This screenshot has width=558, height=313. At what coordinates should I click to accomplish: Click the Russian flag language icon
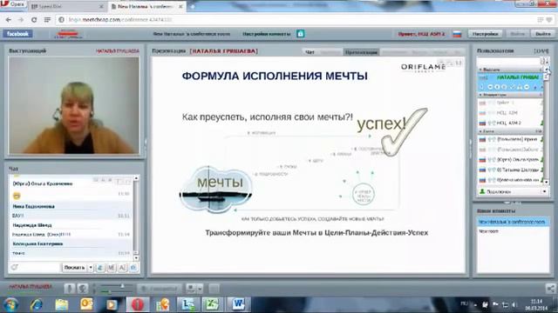(457, 34)
